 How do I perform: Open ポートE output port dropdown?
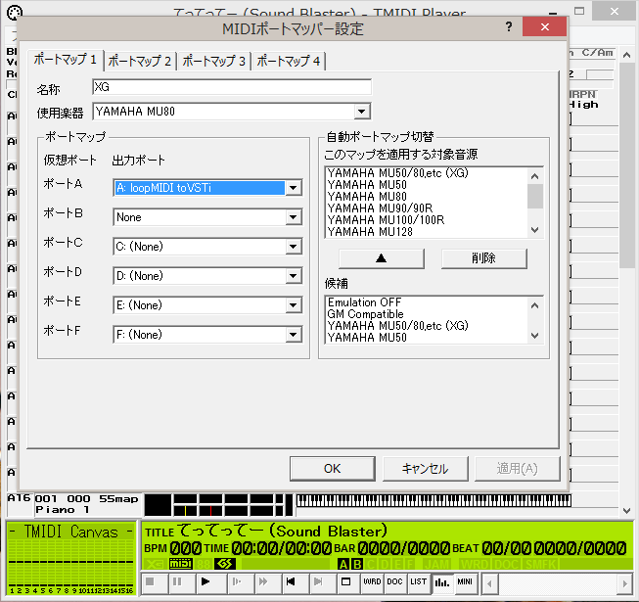[x=293, y=305]
